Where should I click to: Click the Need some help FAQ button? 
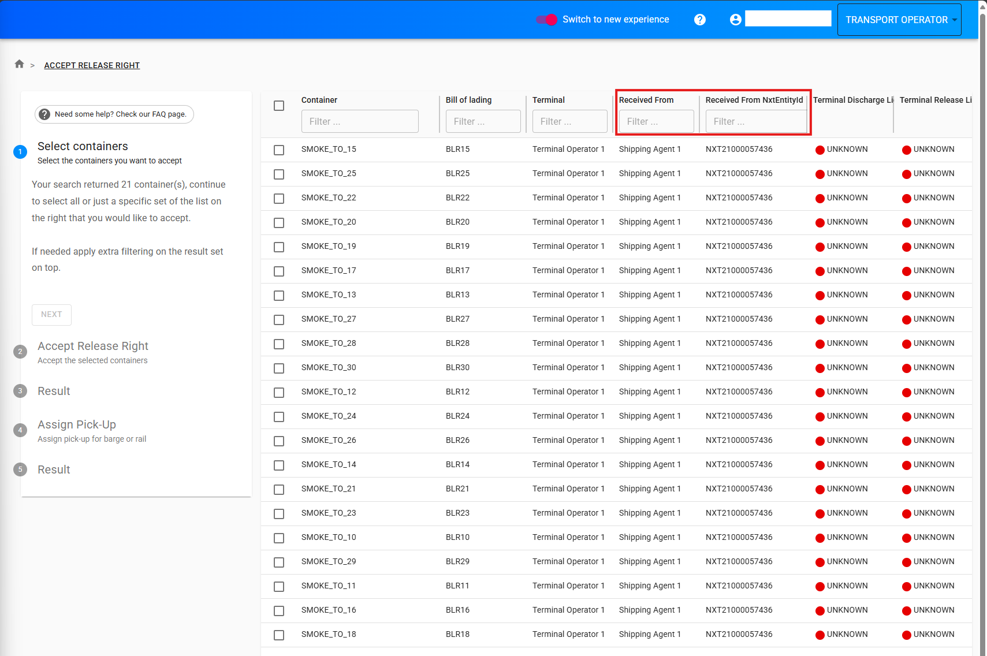pos(114,114)
